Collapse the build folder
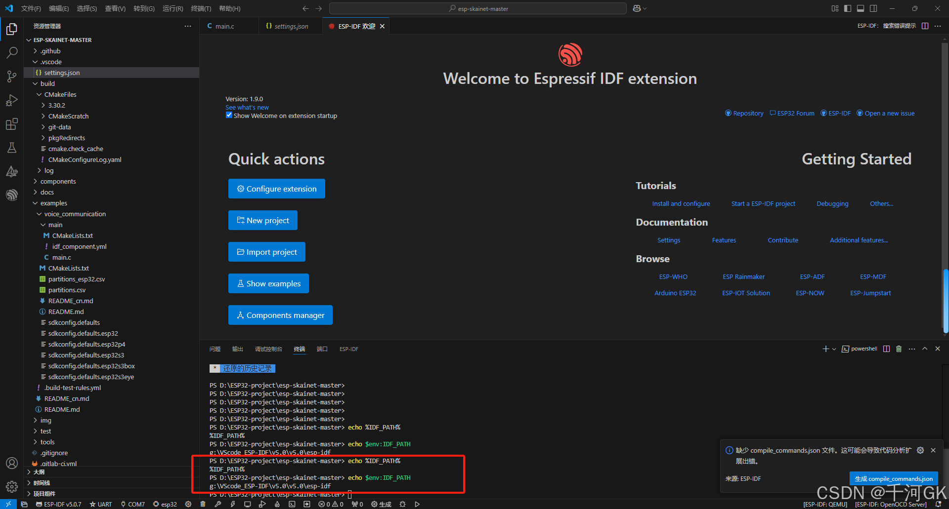949x509 pixels. click(112, 83)
